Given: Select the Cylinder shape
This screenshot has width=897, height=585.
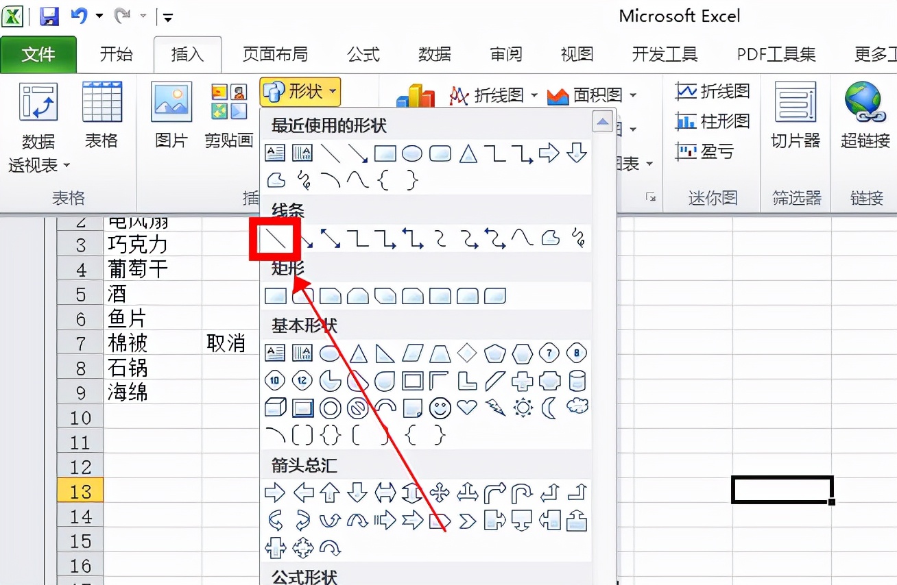Looking at the screenshot, I should click(577, 380).
